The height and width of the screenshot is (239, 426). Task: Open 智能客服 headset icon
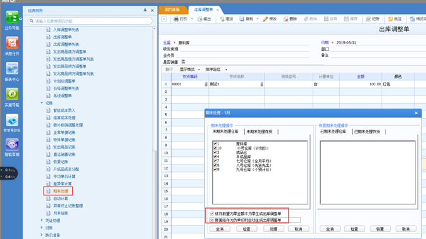12,145
